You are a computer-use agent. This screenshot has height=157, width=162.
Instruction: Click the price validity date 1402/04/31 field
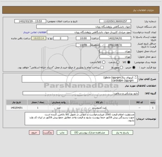point(115,45)
